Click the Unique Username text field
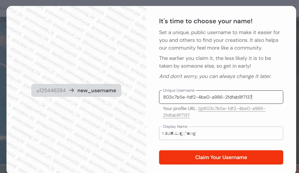Screen dimensions: 299x173 221,97
